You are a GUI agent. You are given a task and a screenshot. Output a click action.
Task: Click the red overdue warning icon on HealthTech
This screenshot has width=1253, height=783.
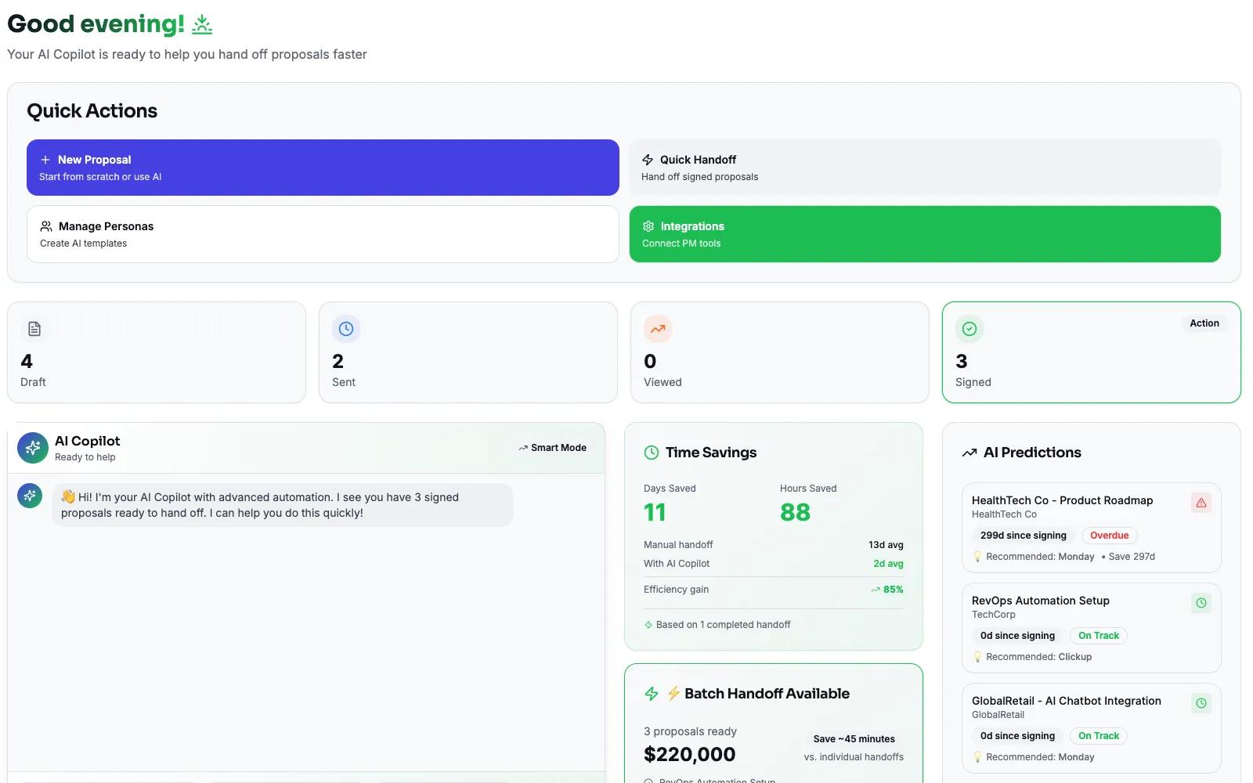[x=1201, y=503]
